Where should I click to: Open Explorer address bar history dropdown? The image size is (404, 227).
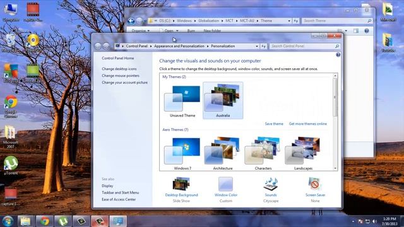point(289,21)
